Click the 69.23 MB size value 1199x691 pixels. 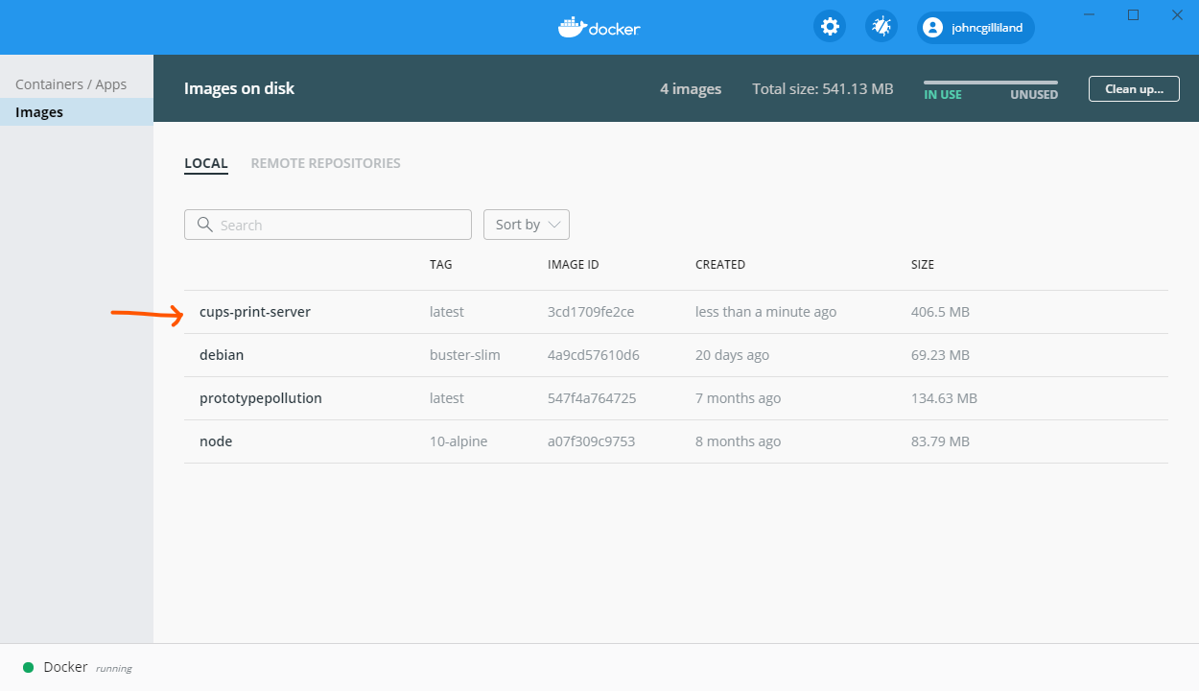click(x=941, y=355)
